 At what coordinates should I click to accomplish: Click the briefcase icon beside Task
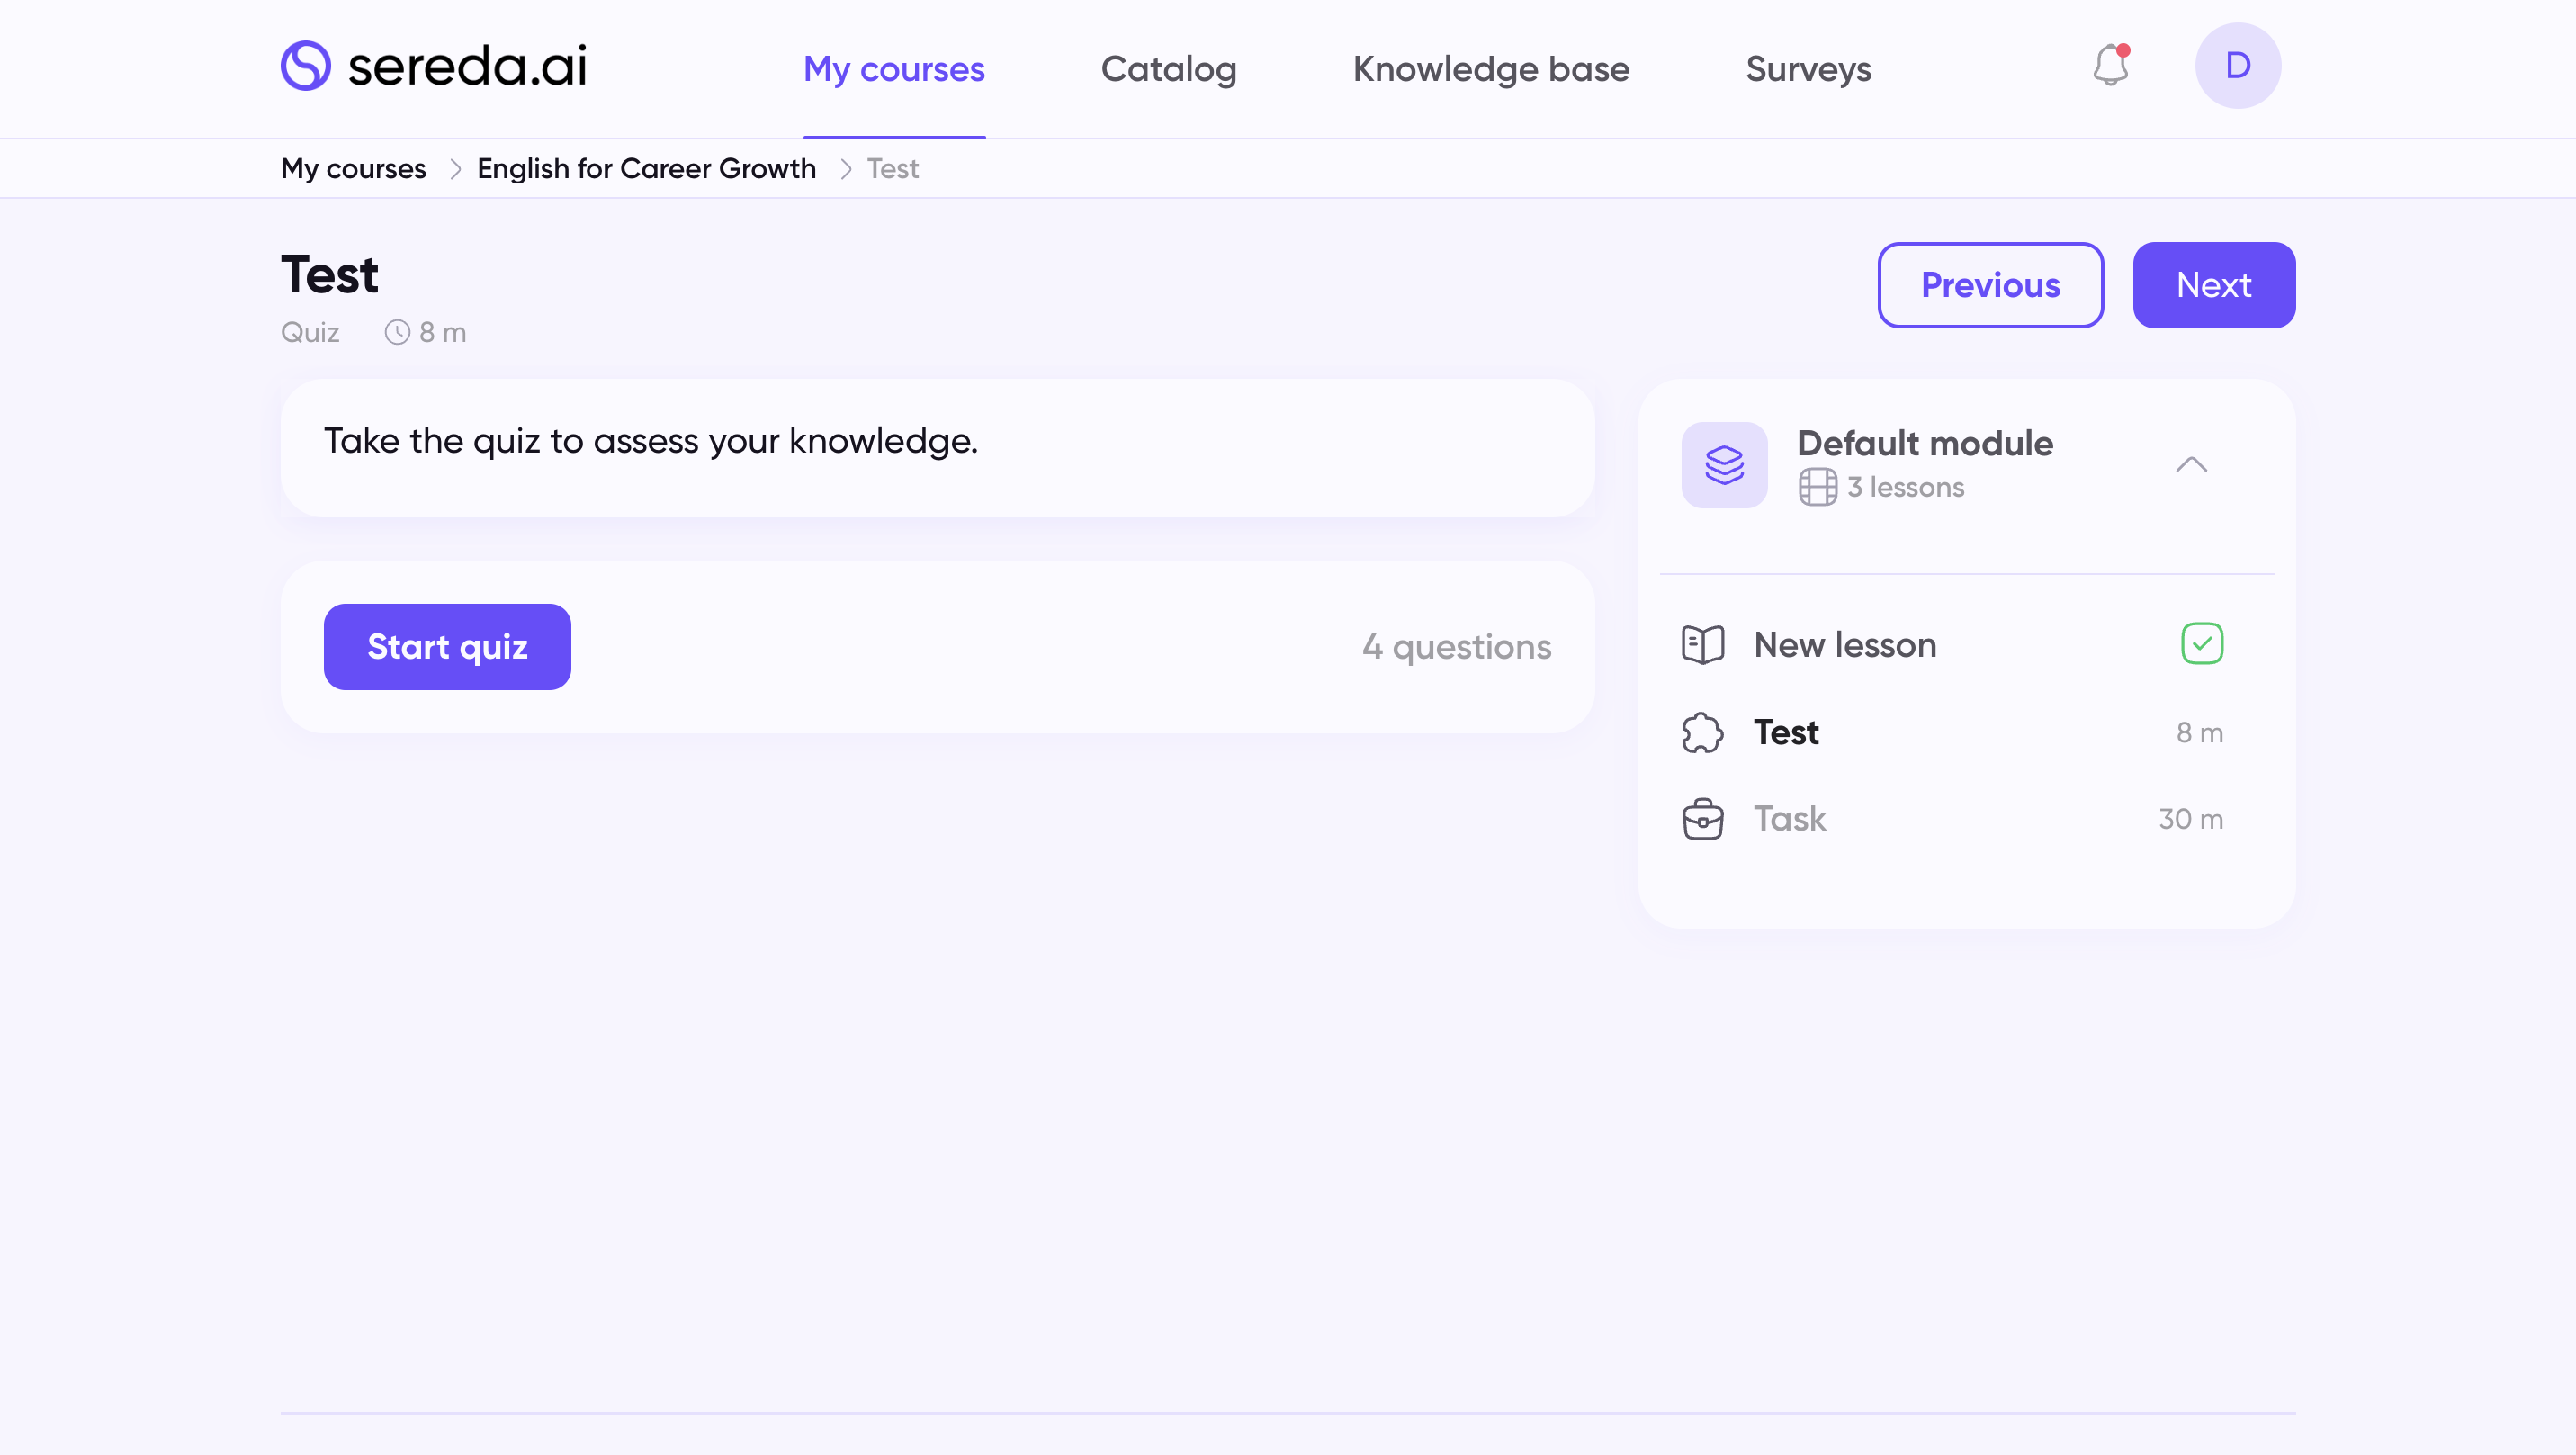(1702, 819)
